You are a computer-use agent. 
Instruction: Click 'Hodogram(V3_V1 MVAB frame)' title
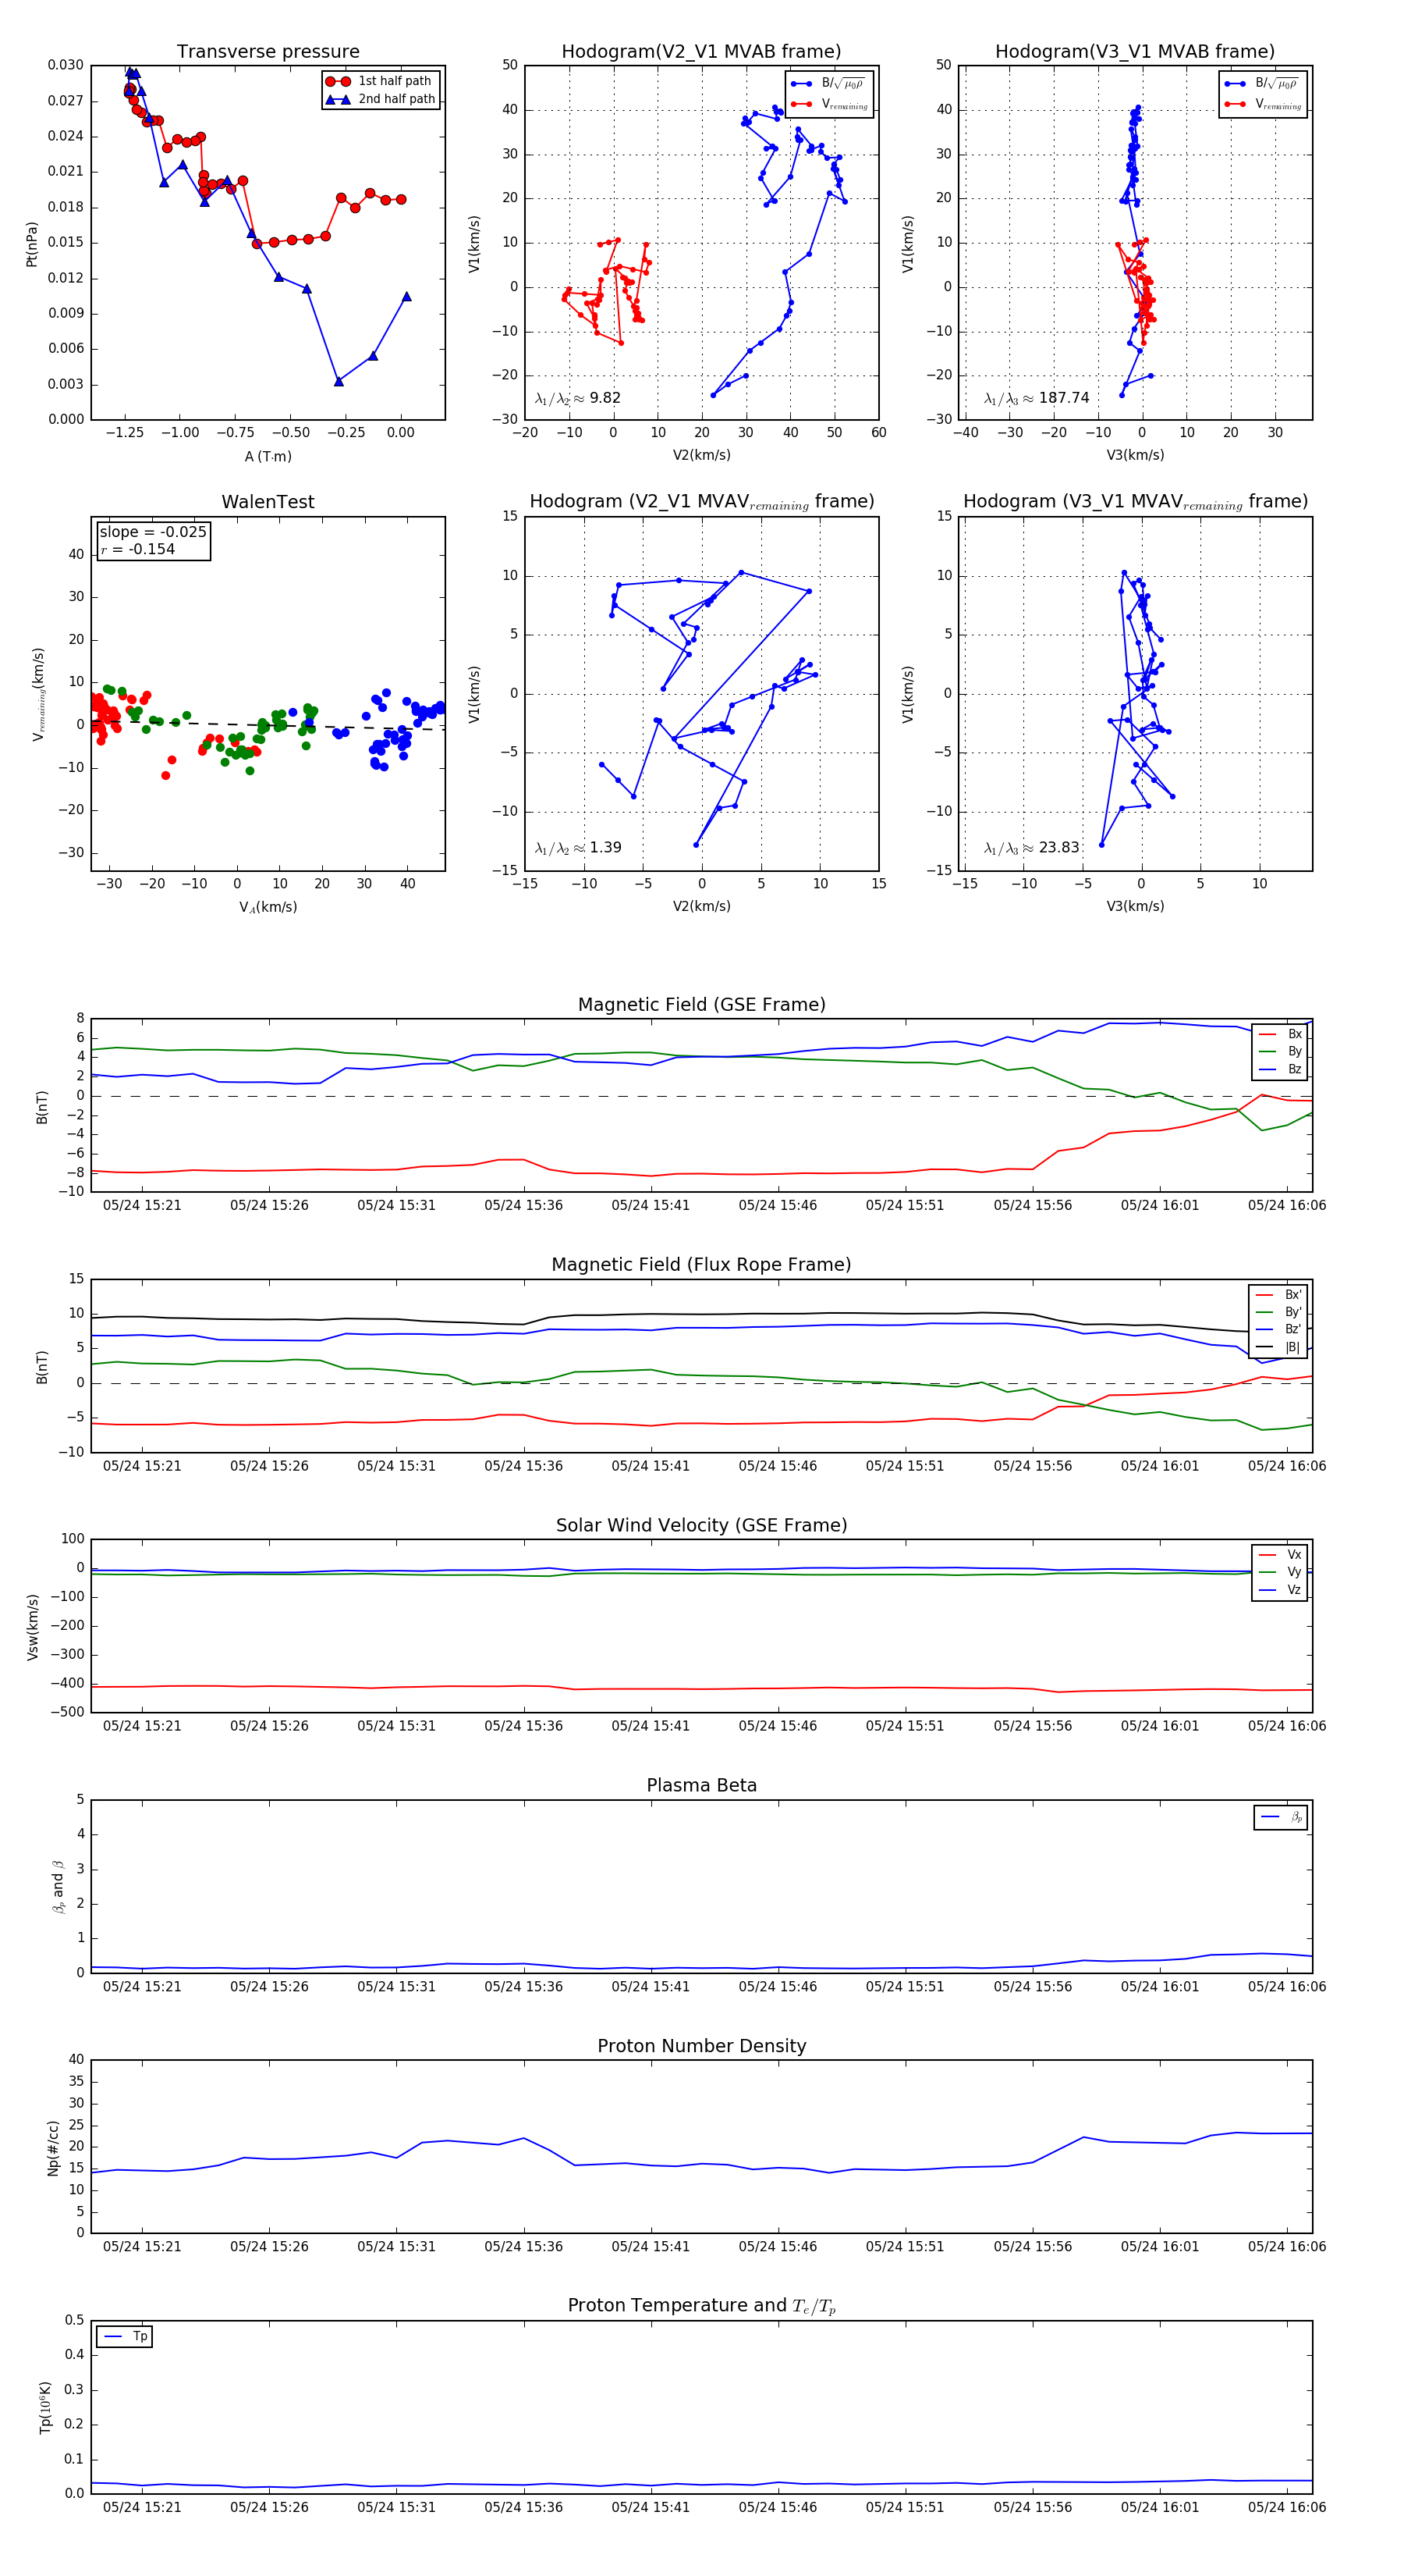click(1135, 52)
